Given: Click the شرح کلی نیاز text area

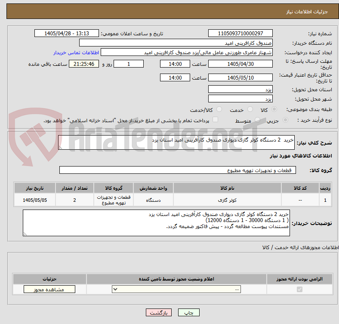Looking at the screenshot, I should pyautogui.click(x=176, y=142).
